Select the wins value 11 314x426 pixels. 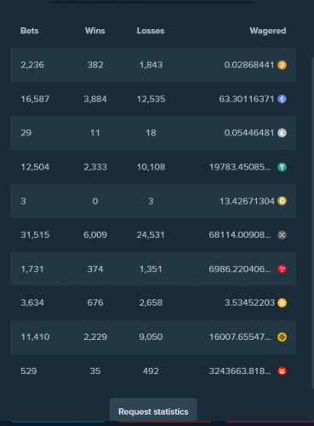click(x=95, y=133)
